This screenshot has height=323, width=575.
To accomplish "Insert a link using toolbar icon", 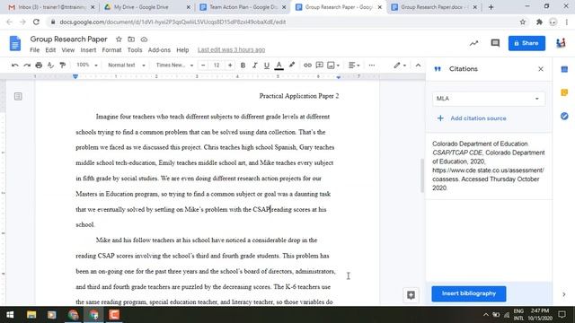I will coord(307,65).
